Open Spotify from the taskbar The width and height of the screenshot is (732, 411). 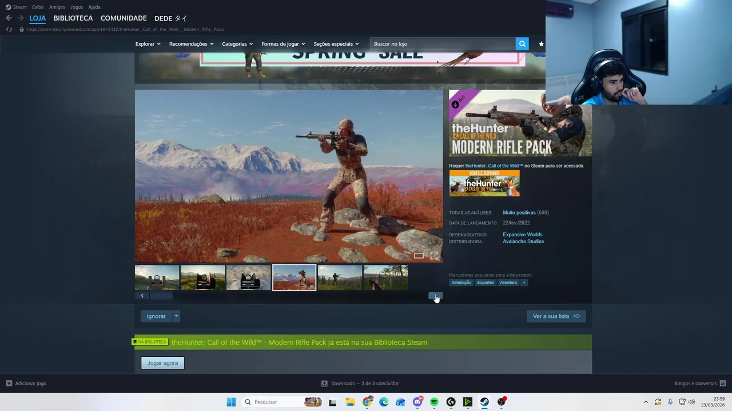[434, 402]
